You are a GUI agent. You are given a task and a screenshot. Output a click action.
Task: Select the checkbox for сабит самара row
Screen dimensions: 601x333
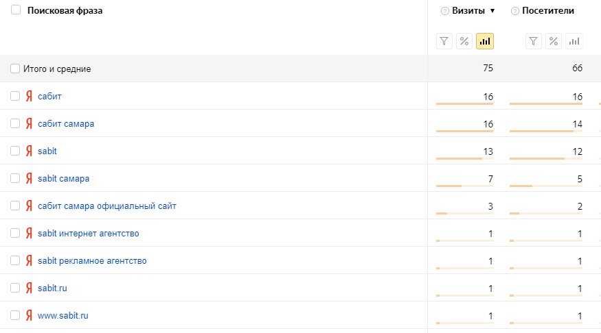(x=15, y=123)
